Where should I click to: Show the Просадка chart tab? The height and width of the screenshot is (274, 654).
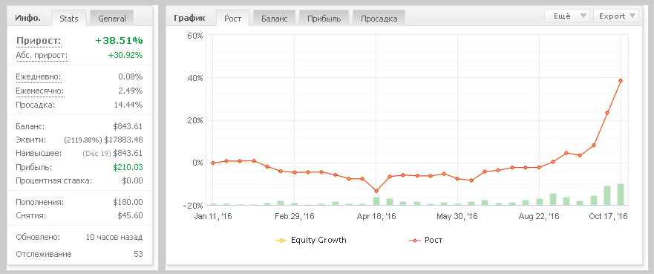(379, 19)
